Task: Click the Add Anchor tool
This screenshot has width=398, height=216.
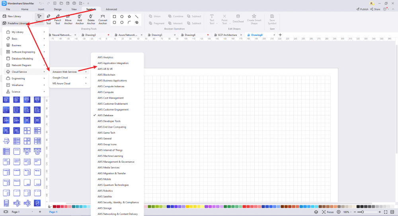Action: (x=80, y=19)
